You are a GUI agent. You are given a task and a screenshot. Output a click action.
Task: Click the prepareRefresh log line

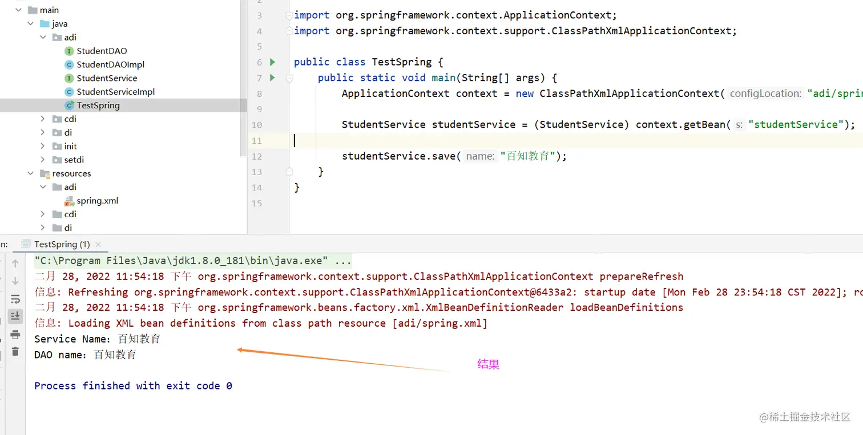click(358, 277)
